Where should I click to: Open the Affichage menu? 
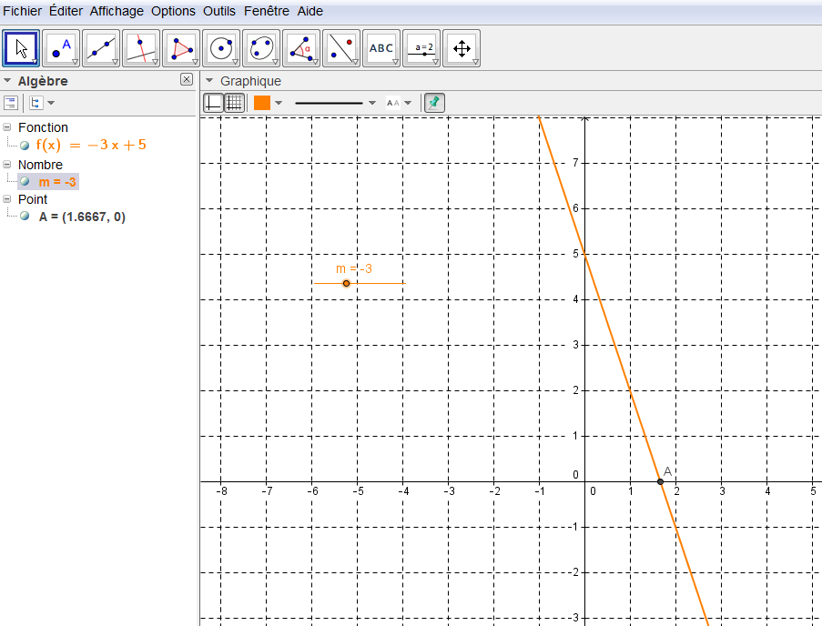click(117, 11)
